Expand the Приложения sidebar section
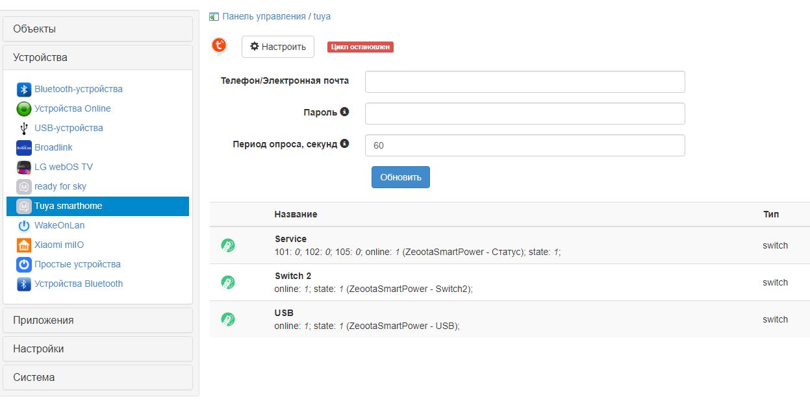The image size is (810, 414). 98,320
